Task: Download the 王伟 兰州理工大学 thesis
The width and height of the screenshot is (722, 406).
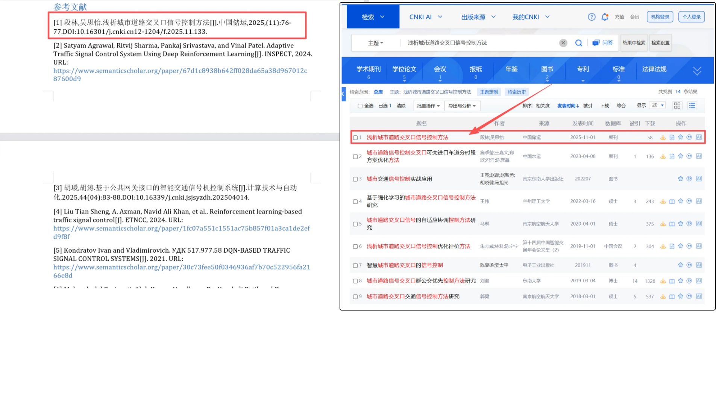Action: 663,201
